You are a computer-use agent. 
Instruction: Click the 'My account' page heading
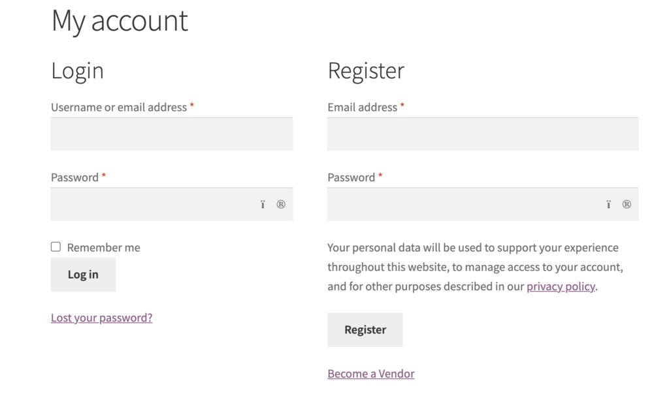point(120,20)
